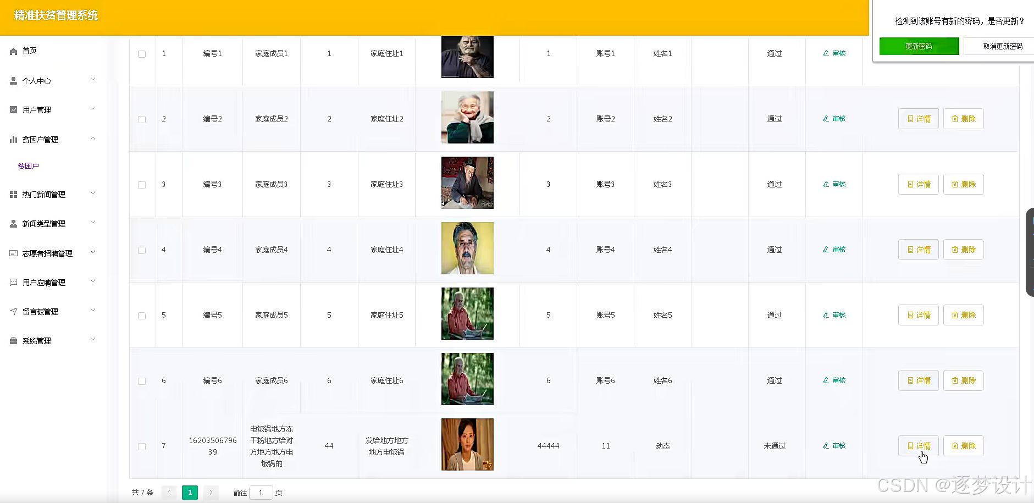Click the 审核 pencil icon in row 6
This screenshot has height=503, width=1034.
pyautogui.click(x=826, y=380)
